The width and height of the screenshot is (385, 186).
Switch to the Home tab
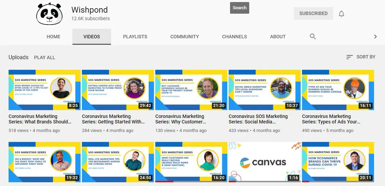(x=53, y=37)
